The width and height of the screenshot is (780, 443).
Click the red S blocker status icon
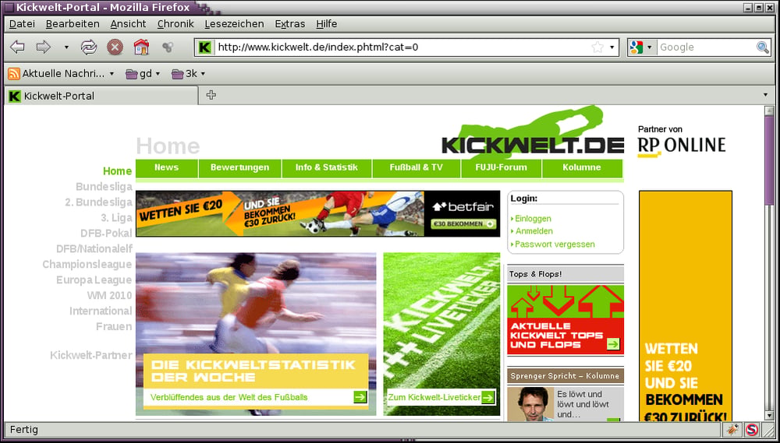click(752, 430)
